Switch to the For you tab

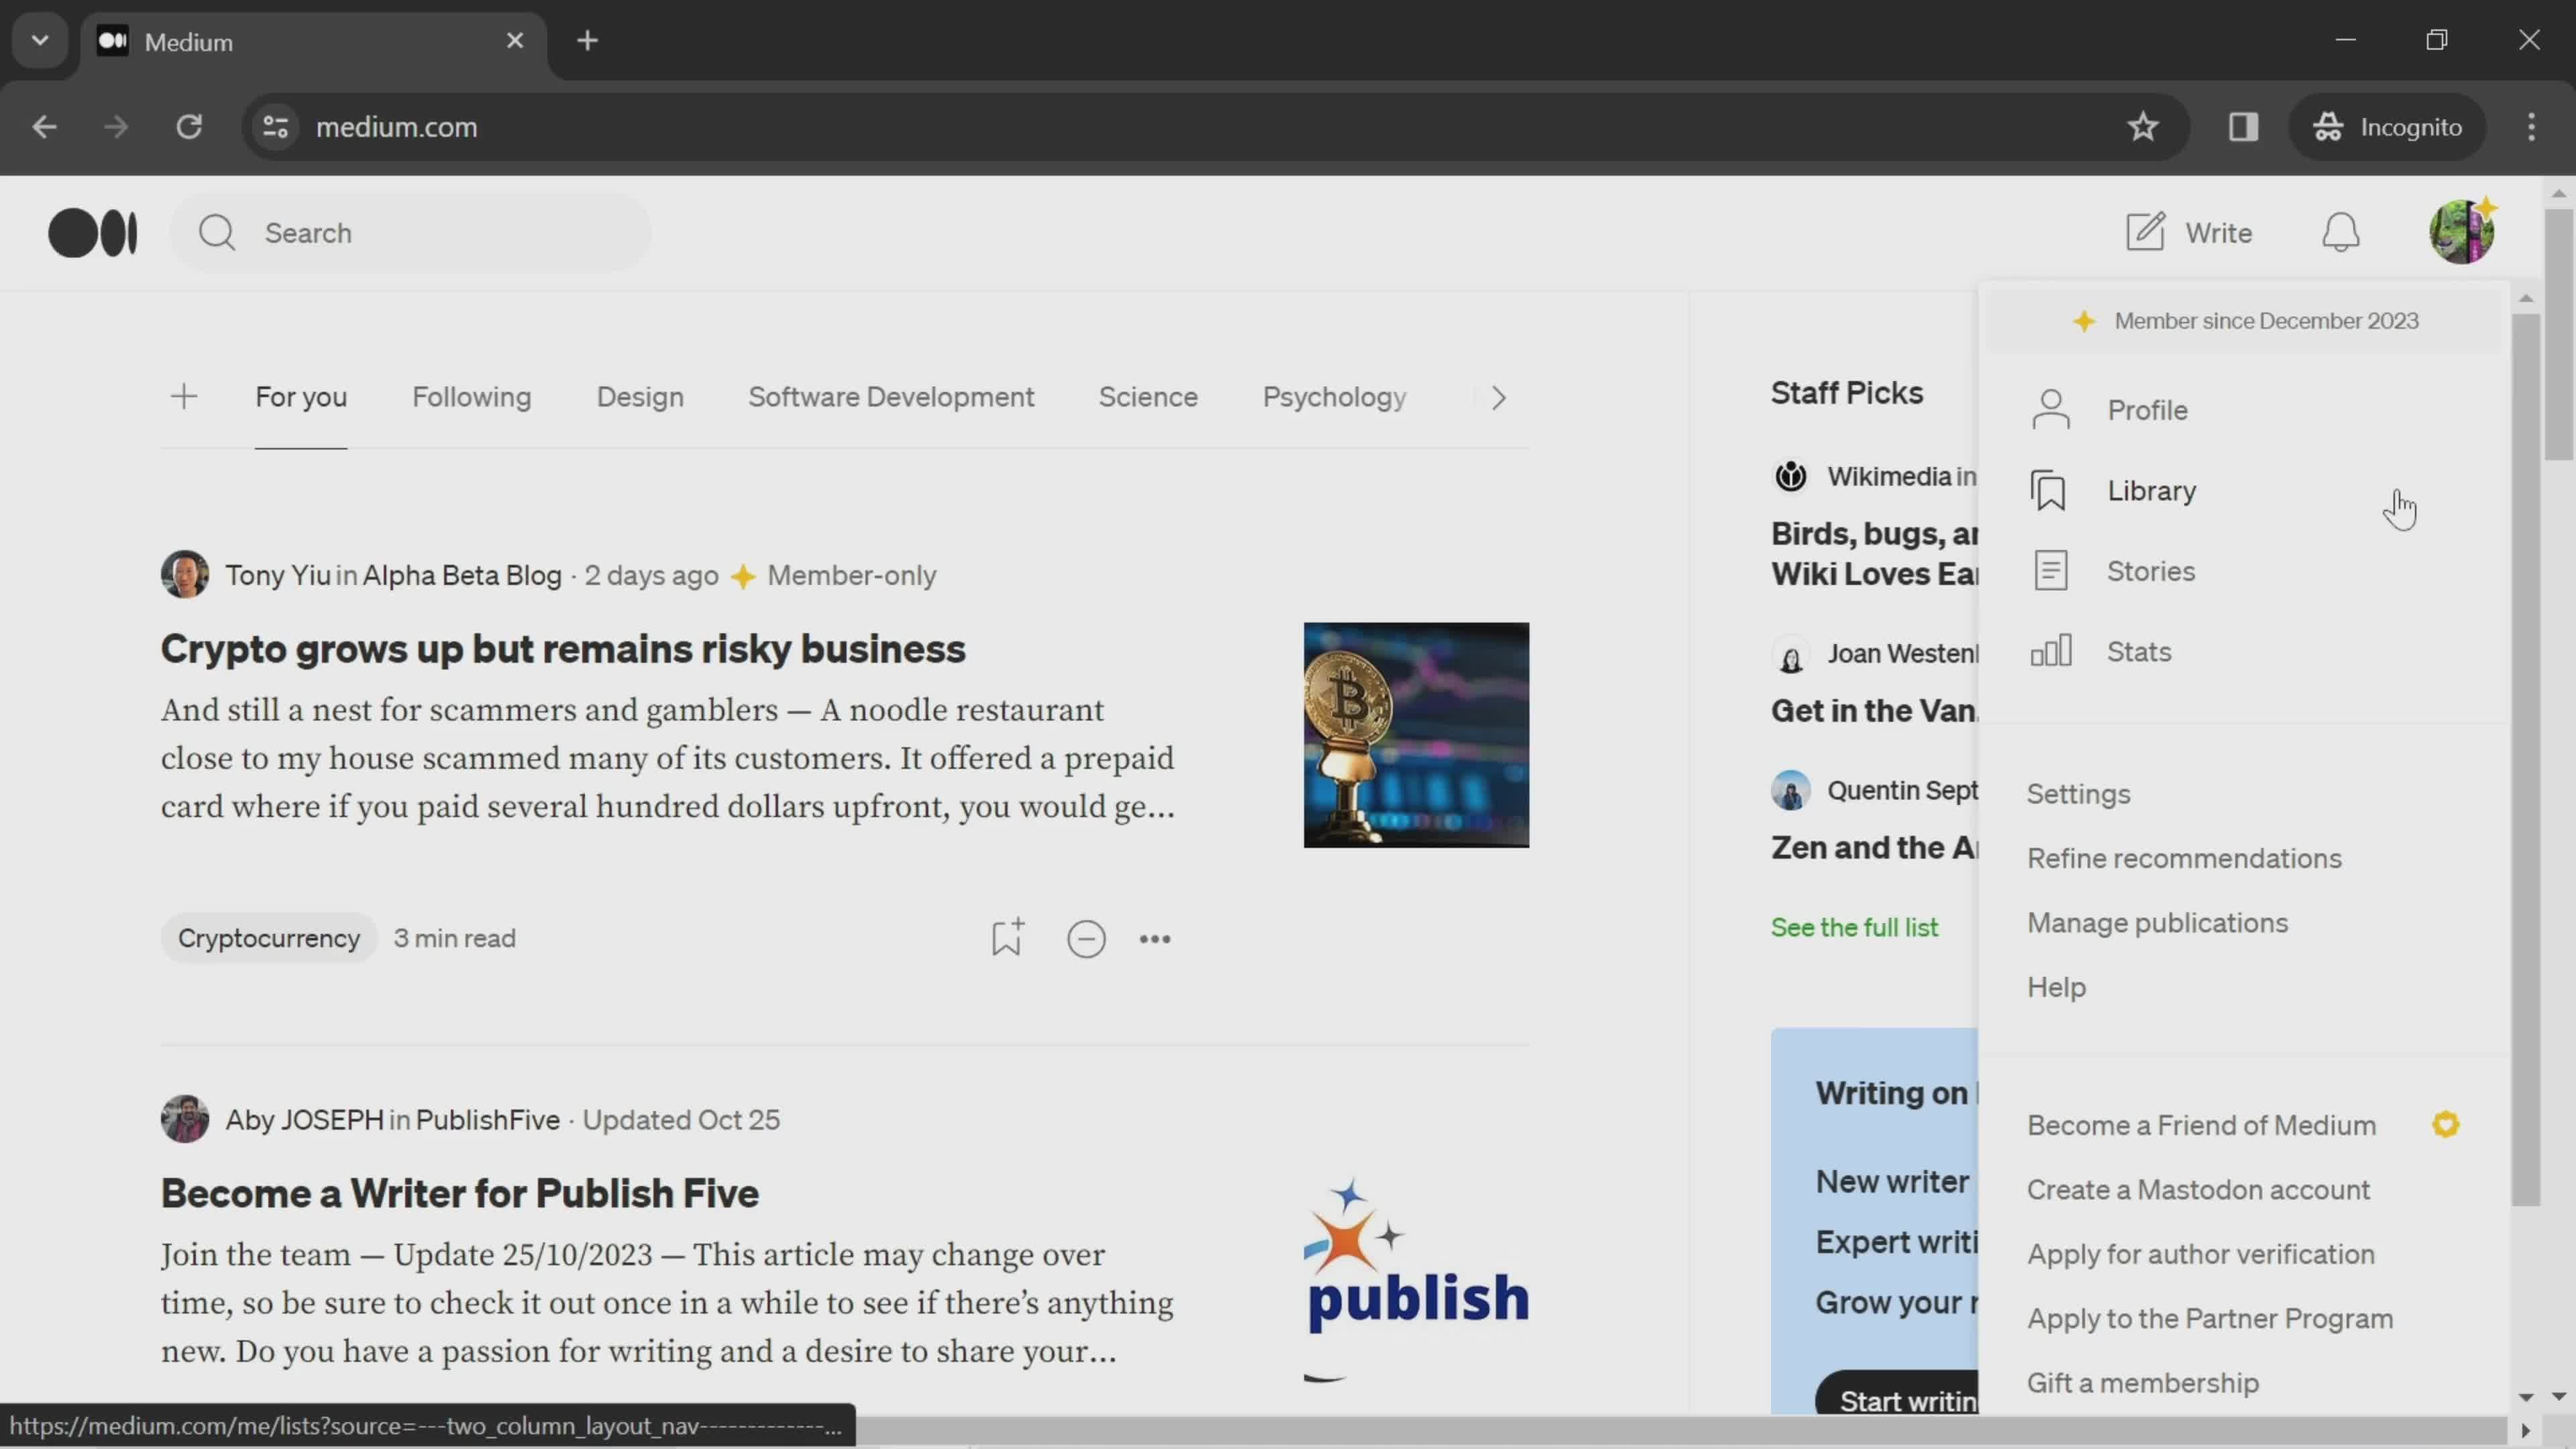tap(301, 397)
